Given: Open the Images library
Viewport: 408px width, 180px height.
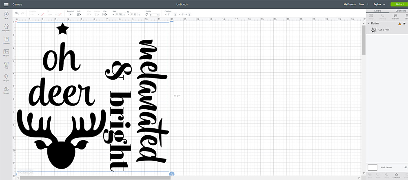Looking at the screenshot, I should [x=6, y=52].
